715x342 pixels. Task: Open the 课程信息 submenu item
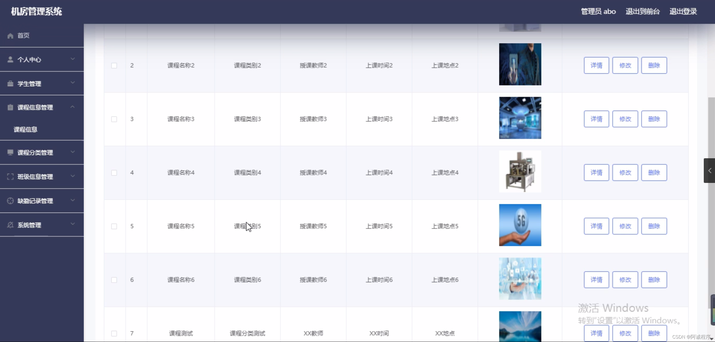tap(26, 129)
